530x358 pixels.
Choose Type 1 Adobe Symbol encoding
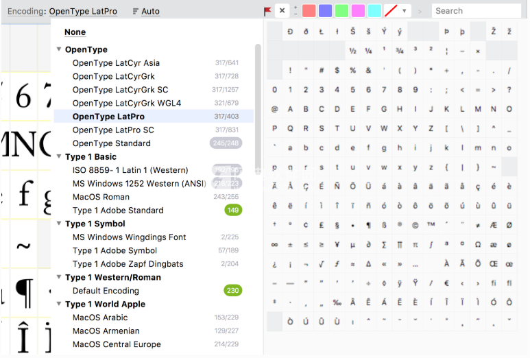[154, 250]
